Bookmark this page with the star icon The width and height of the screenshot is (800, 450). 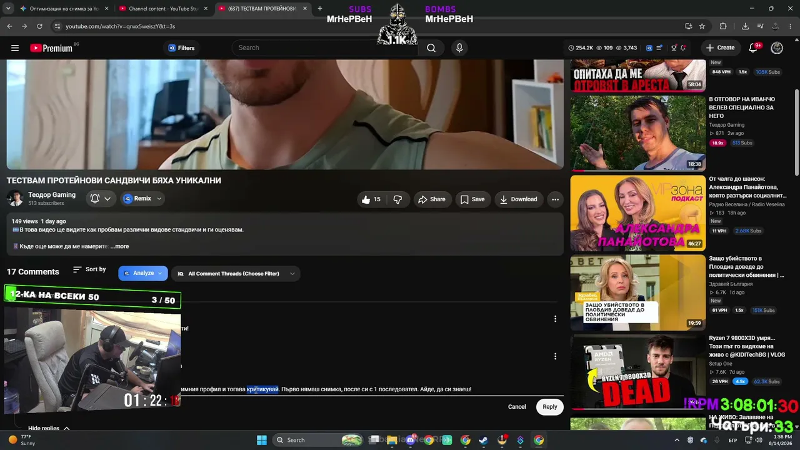coord(702,26)
